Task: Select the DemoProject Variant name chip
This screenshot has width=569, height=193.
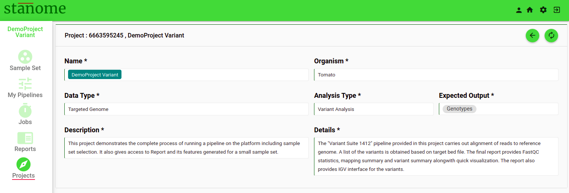Action: pos(95,75)
